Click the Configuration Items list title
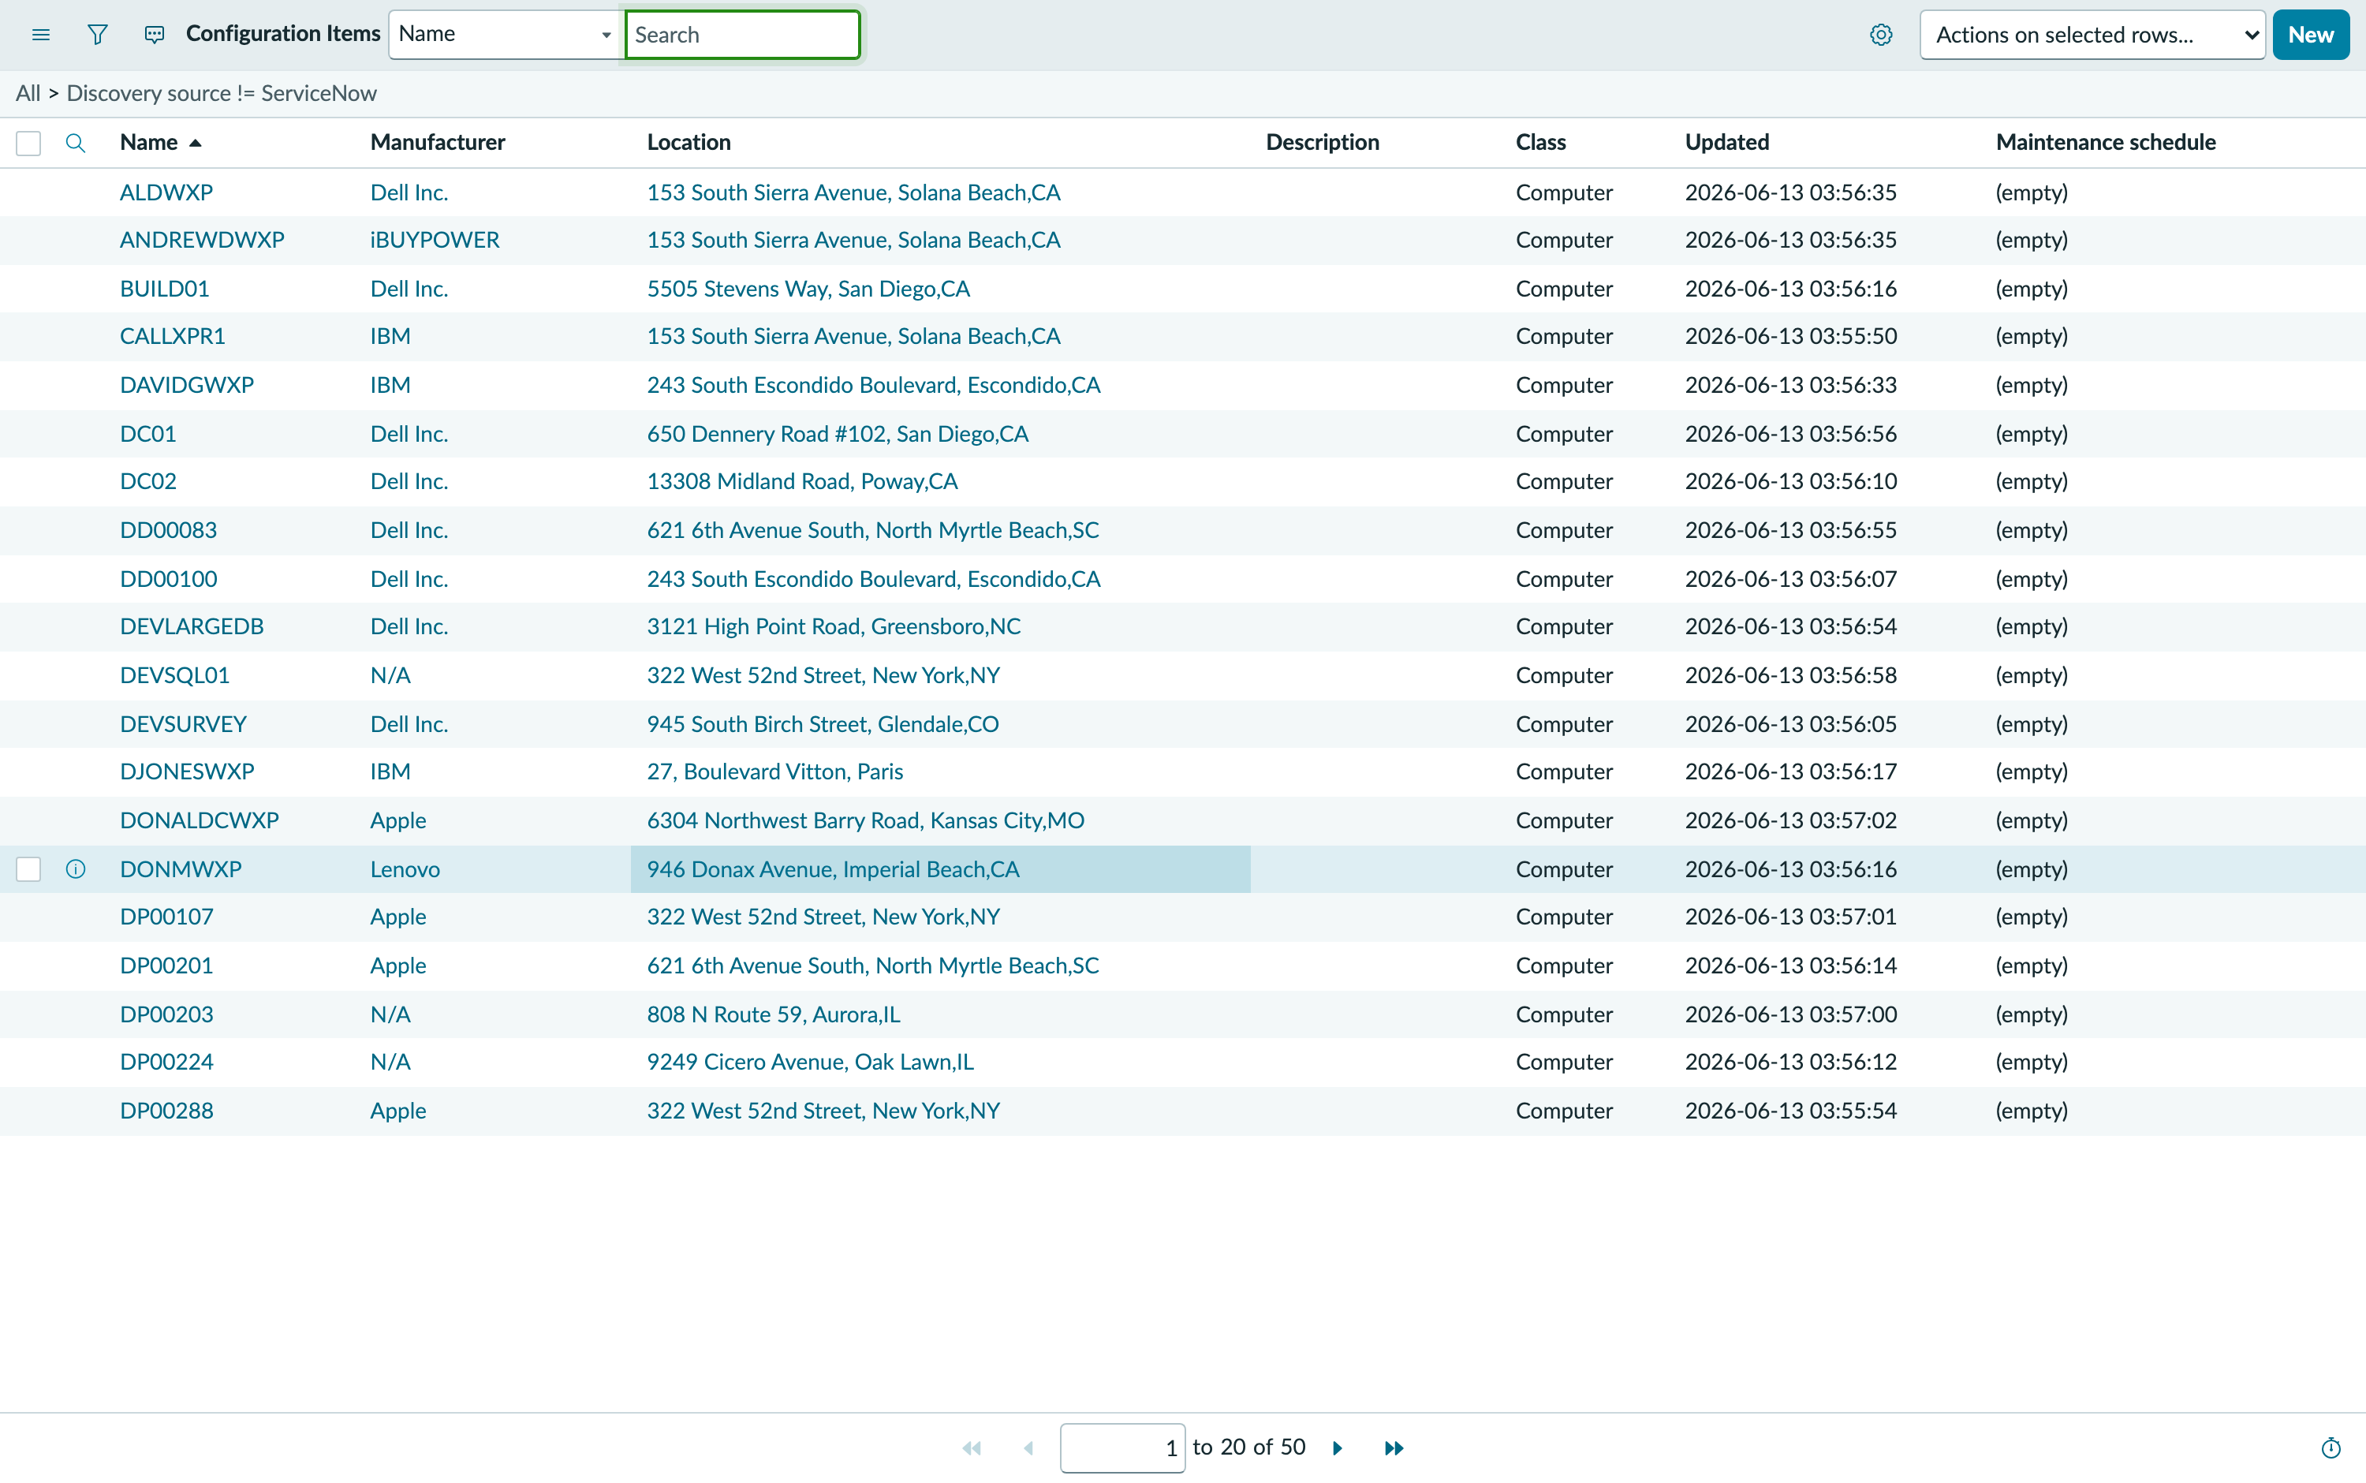 pyautogui.click(x=282, y=33)
